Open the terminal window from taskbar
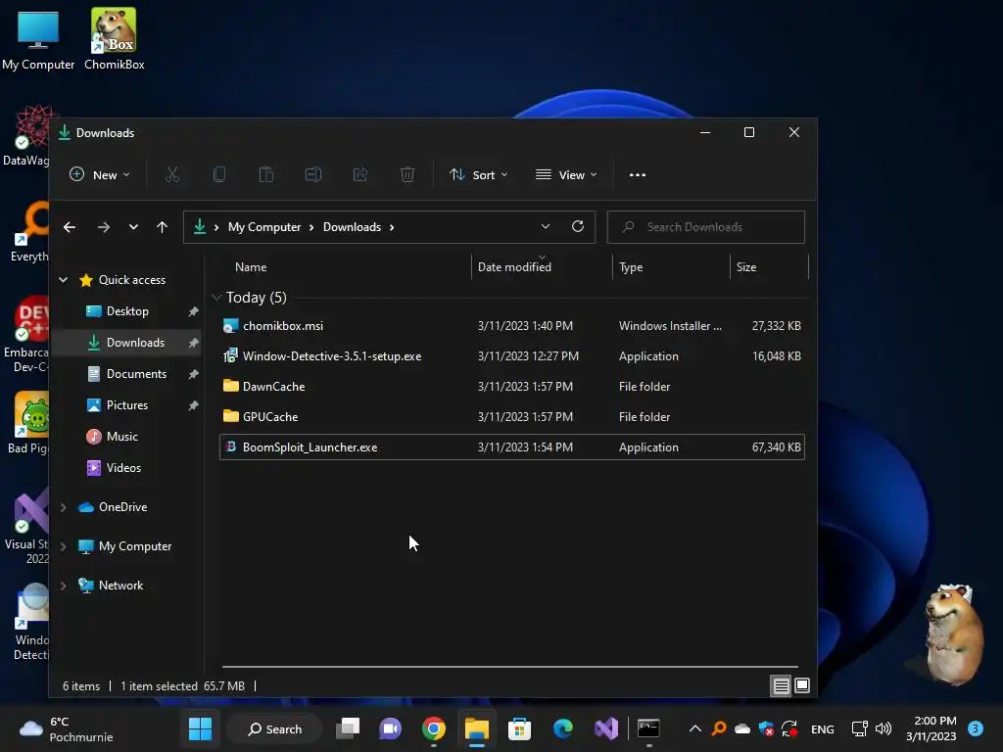This screenshot has height=752, width=1003. pyautogui.click(x=648, y=728)
